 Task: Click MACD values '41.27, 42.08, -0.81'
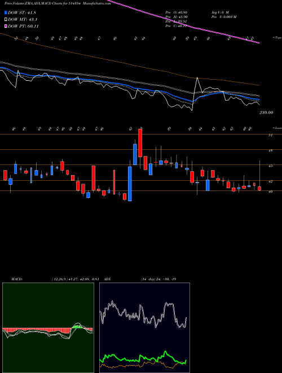83,279
